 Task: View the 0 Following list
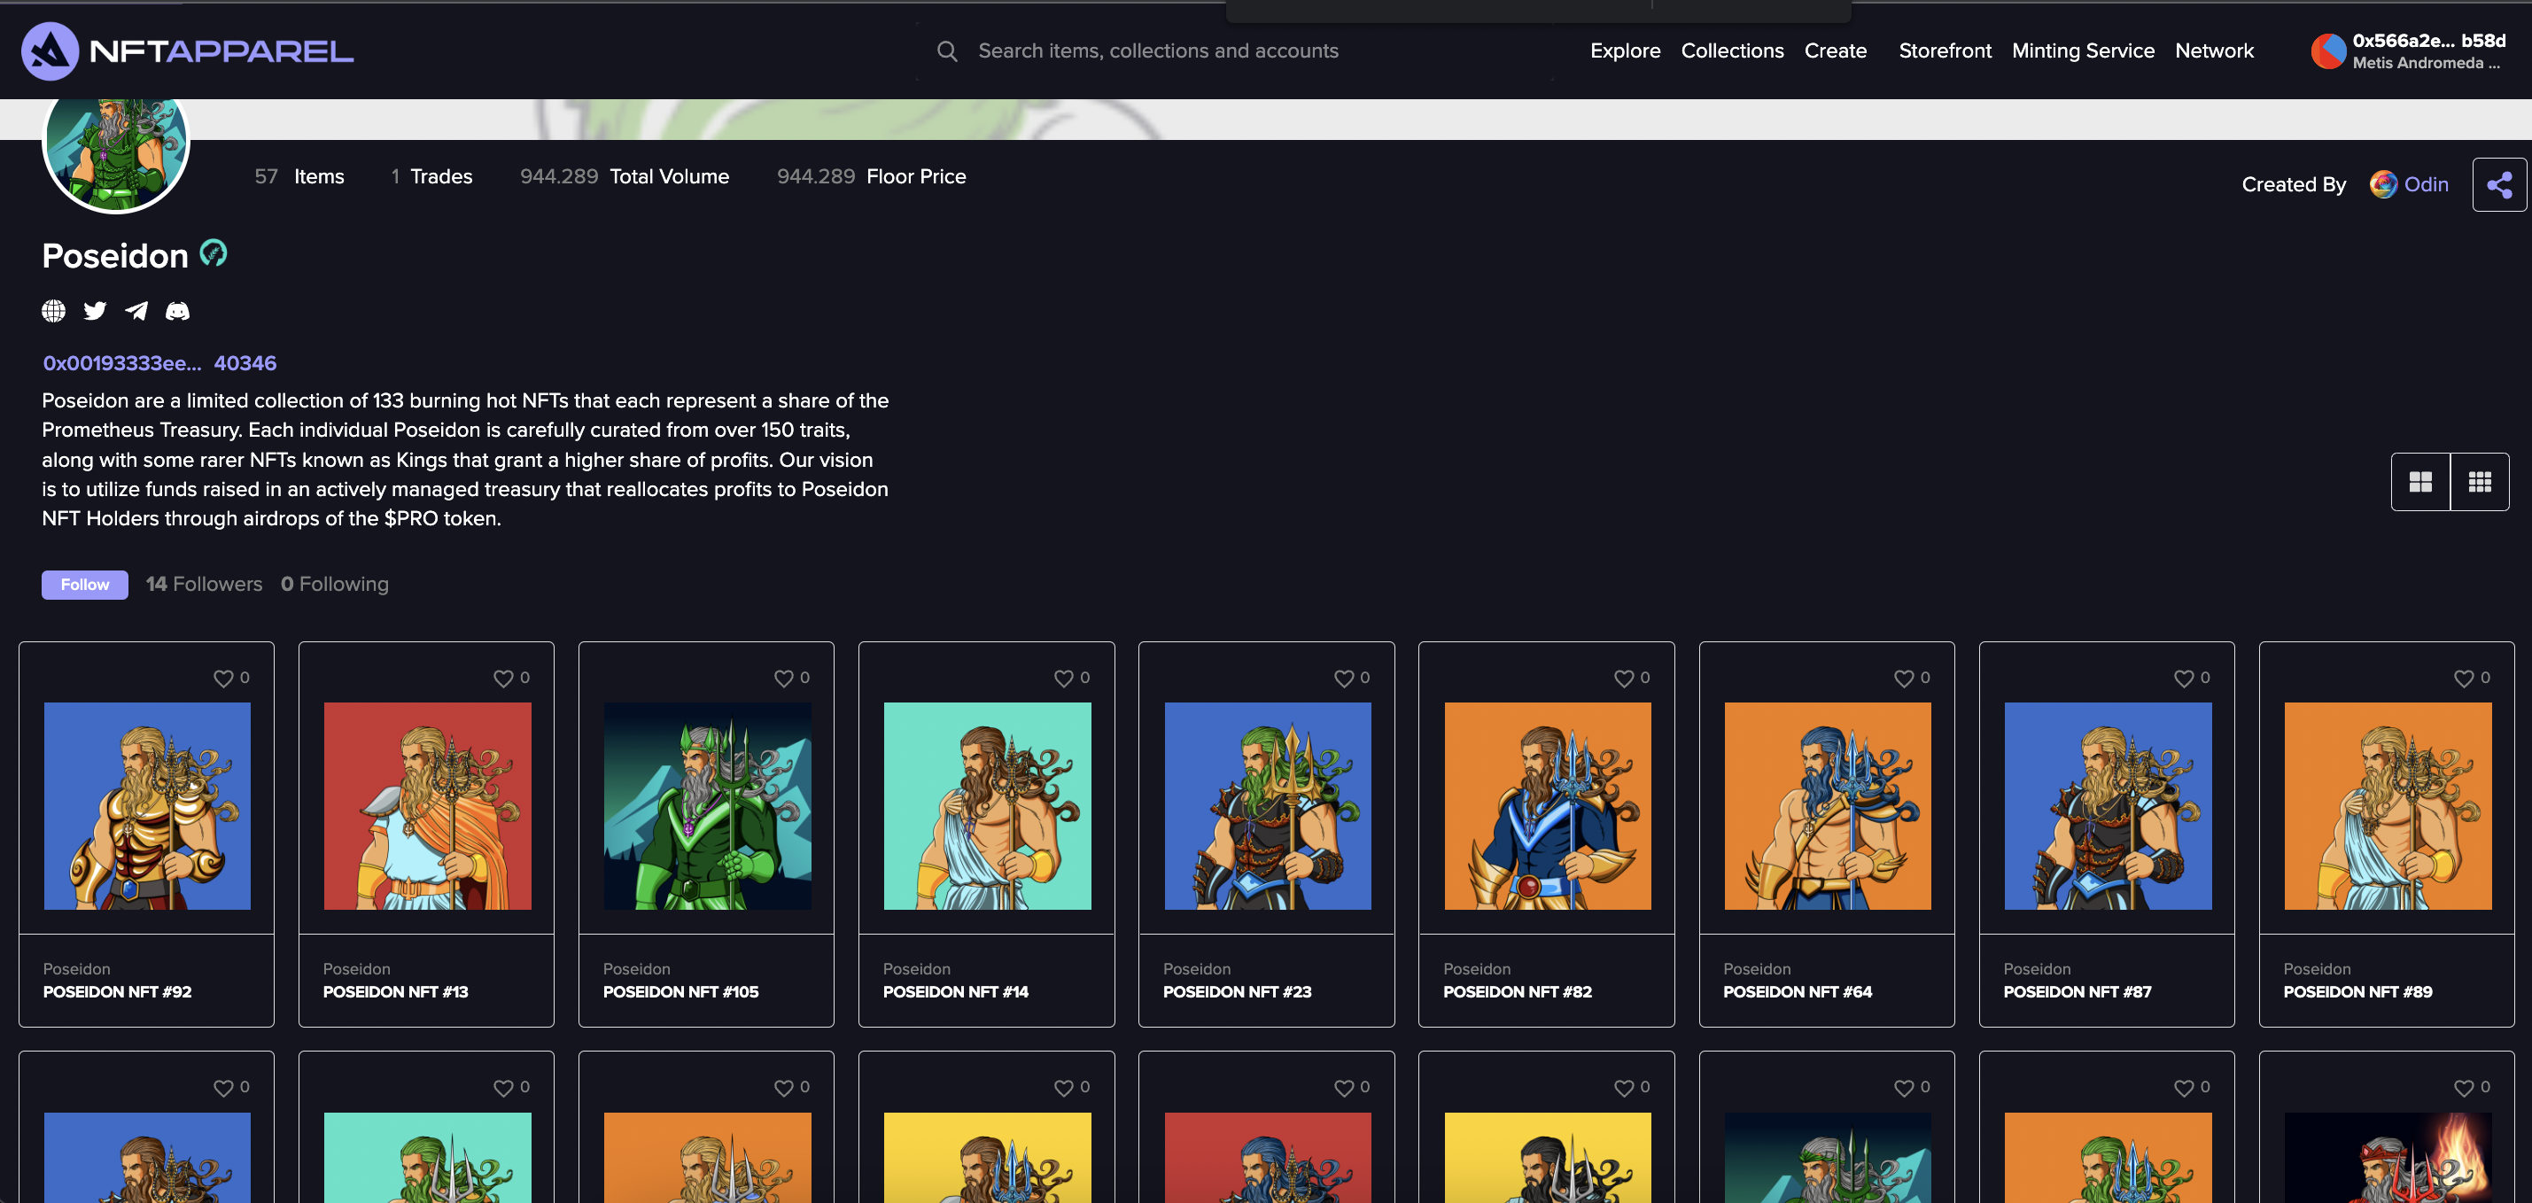click(x=334, y=584)
